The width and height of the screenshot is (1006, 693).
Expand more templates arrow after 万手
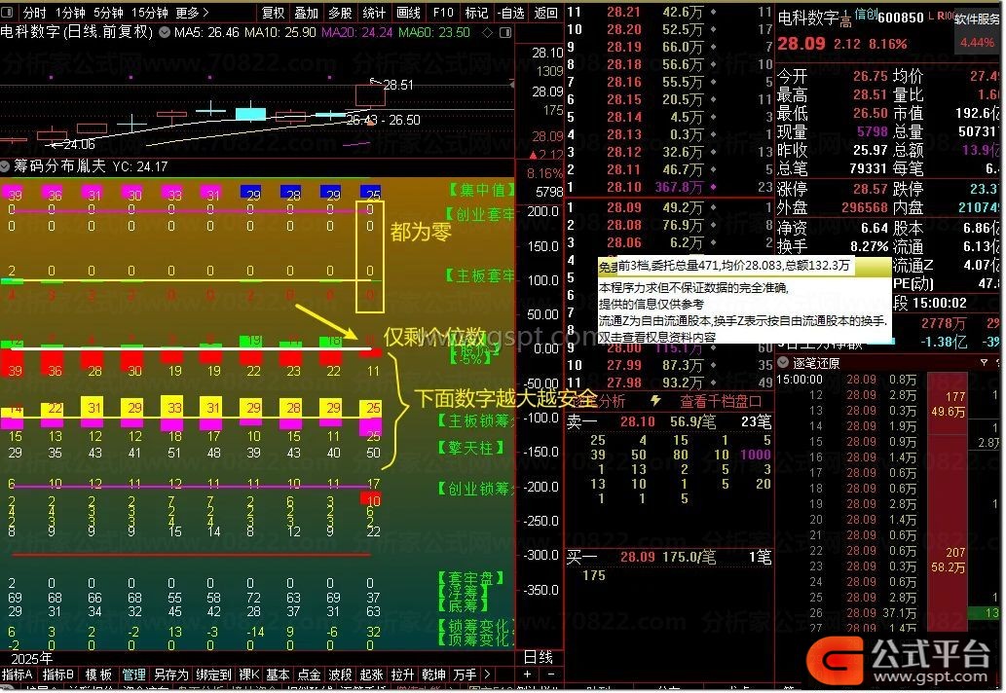488,675
